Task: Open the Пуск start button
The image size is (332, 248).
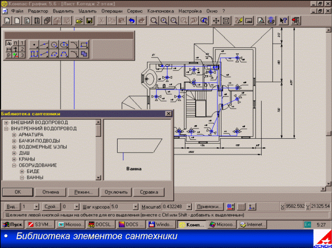Action: pyautogui.click(x=13, y=224)
